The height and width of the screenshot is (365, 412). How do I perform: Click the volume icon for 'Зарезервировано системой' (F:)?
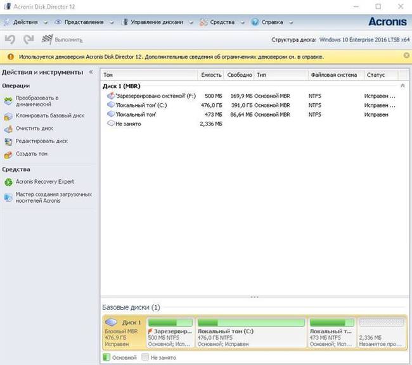click(111, 96)
